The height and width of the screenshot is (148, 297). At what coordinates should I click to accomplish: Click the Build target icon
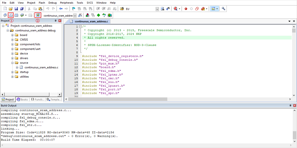[11, 15]
